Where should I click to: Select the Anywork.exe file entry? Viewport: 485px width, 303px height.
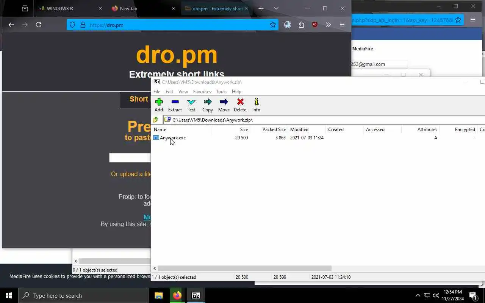169,138
